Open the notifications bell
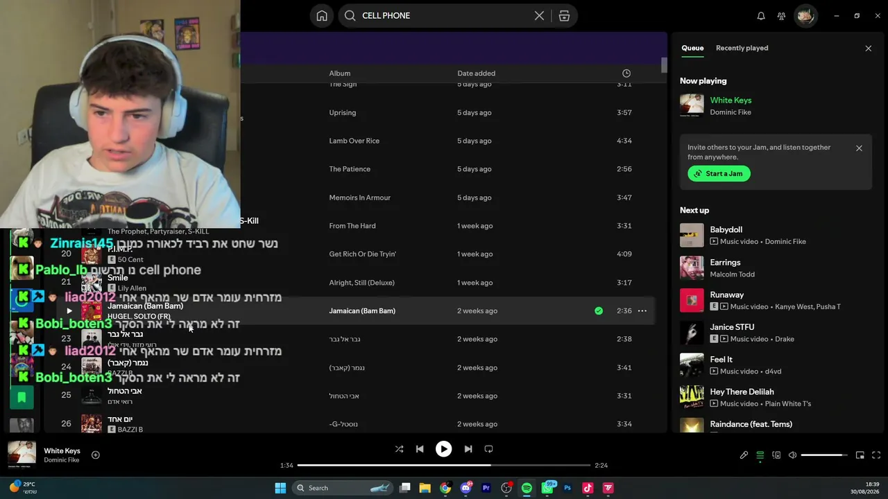 761,16
